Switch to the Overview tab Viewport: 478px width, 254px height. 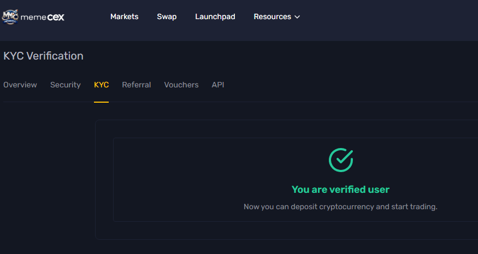[x=20, y=85]
